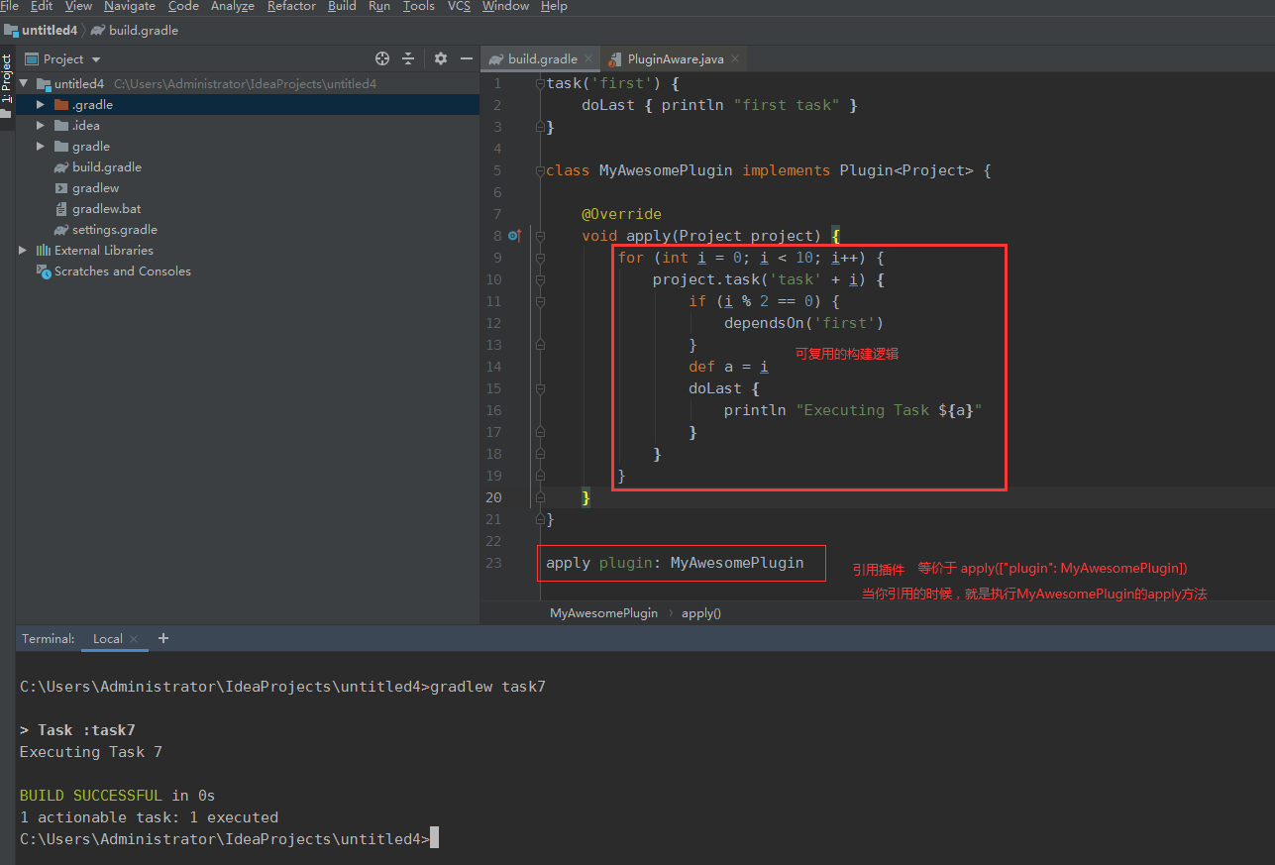Select build.gradle in the project tree

tap(107, 167)
